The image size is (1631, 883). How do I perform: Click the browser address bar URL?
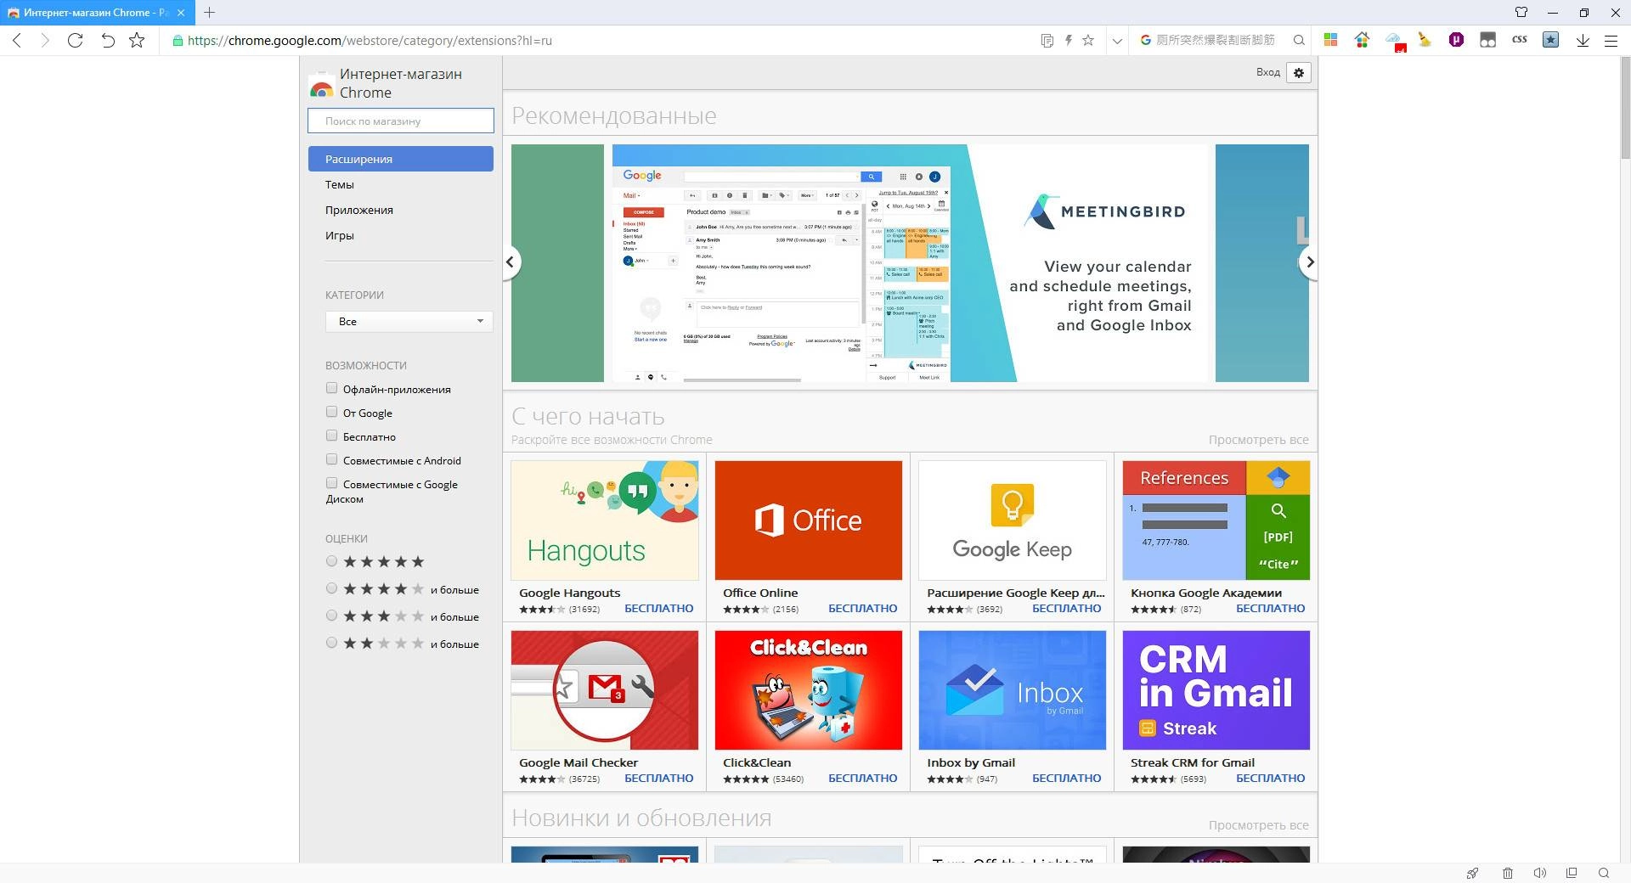tap(370, 40)
